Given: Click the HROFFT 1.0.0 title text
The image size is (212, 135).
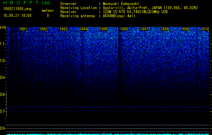Looking at the screenshot, I should click(x=26, y=3).
